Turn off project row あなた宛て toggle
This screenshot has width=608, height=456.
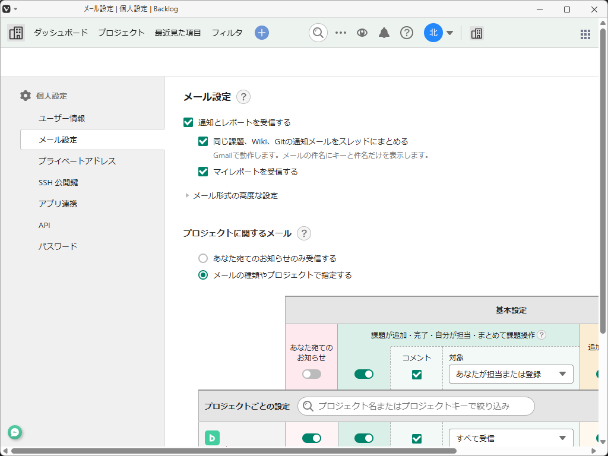pos(312,438)
